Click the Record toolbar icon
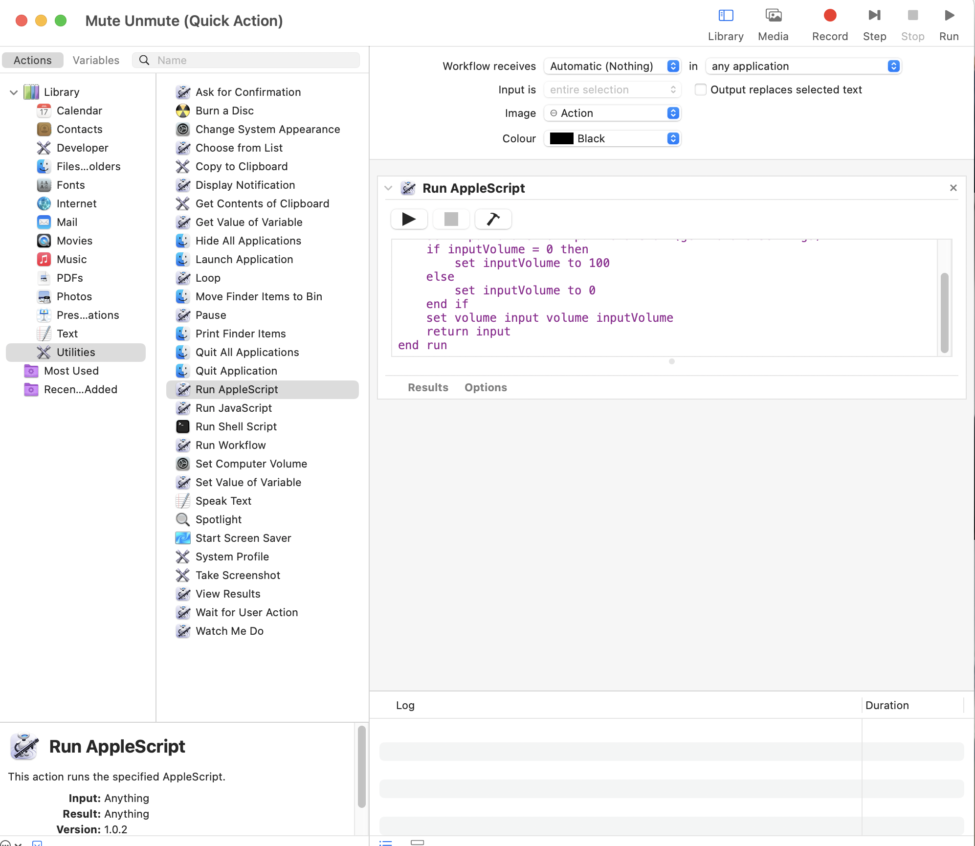The width and height of the screenshot is (975, 846). [829, 15]
